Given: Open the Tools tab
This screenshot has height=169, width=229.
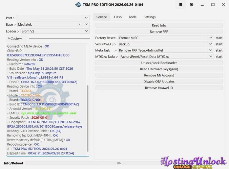Looking at the screenshot, I should pyautogui.click(x=132, y=17).
